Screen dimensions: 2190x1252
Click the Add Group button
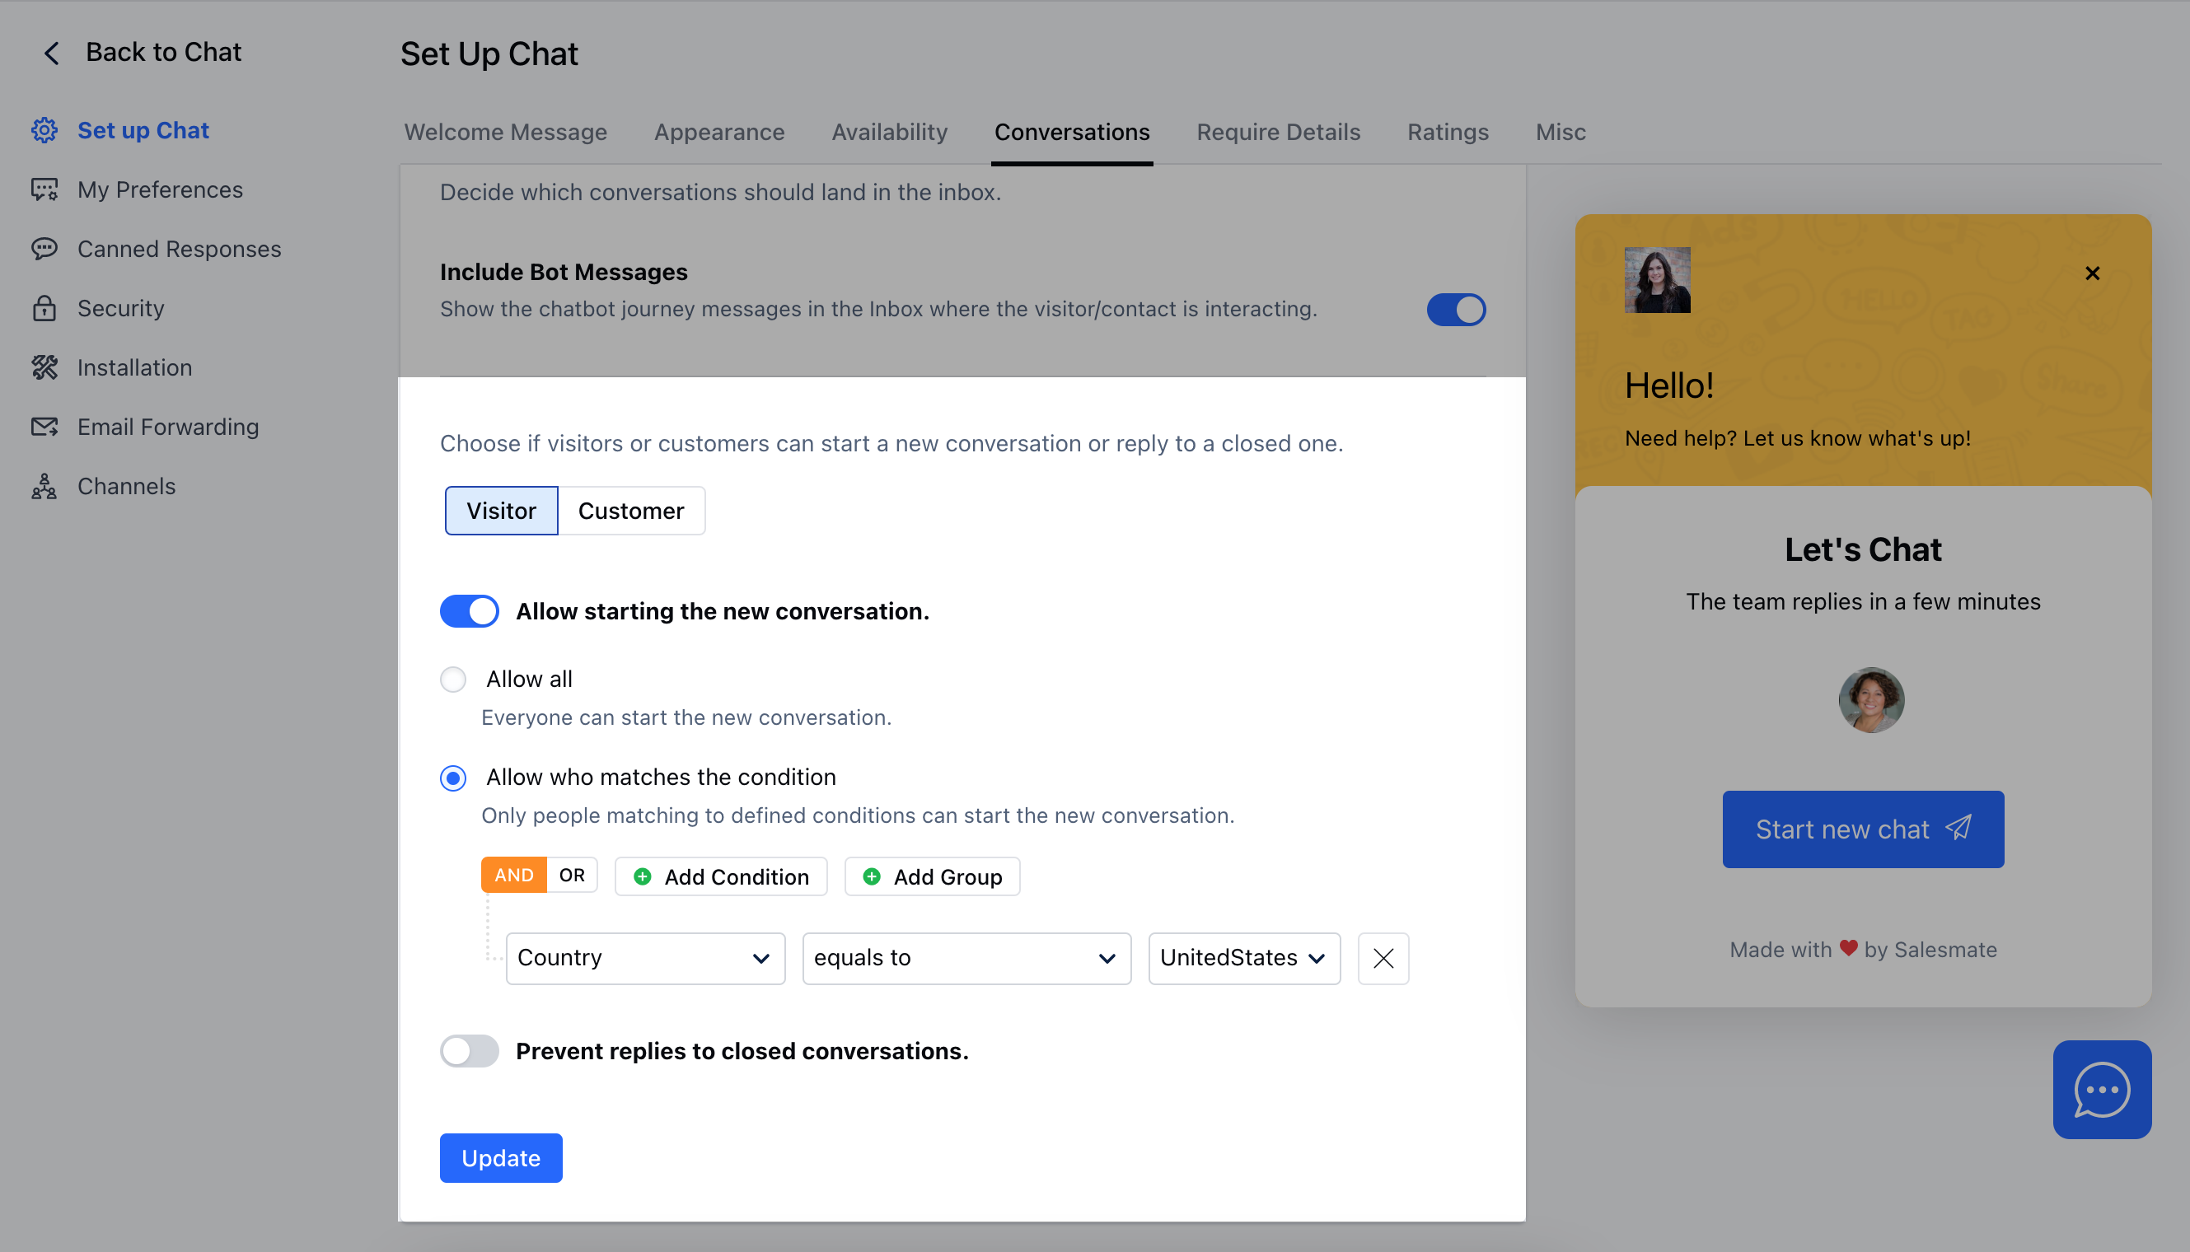pyautogui.click(x=933, y=876)
